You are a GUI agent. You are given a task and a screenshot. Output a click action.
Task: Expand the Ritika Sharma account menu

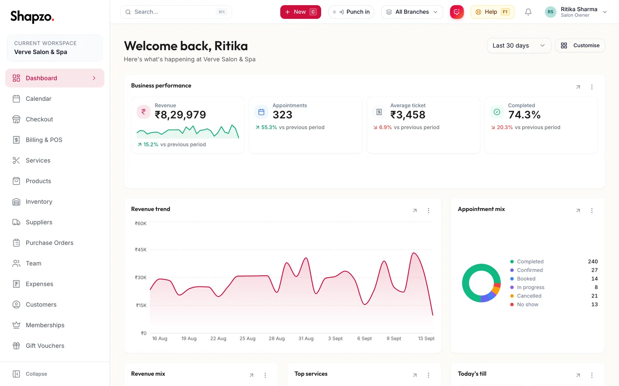point(576,12)
